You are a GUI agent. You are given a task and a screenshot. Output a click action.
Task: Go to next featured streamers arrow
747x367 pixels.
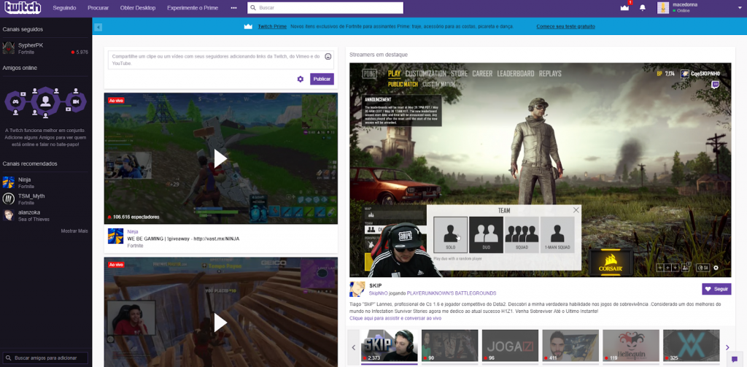tap(727, 347)
